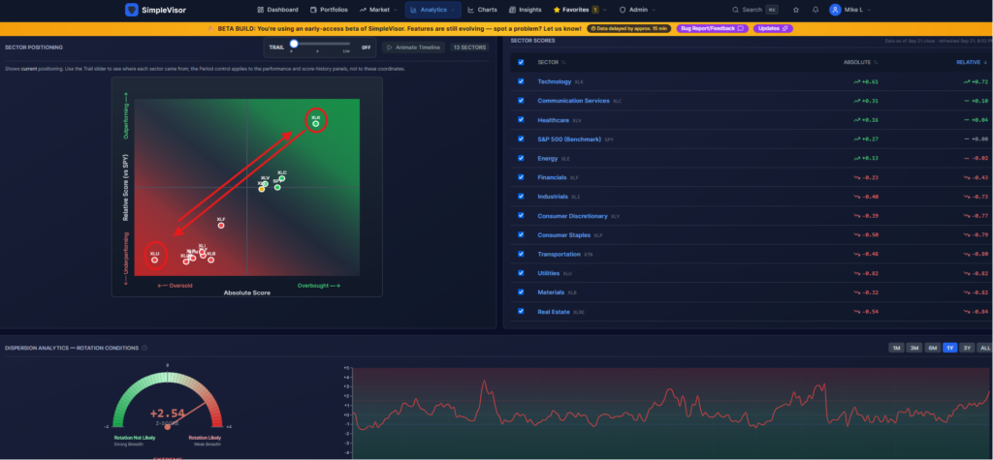Select the XLU dot on the scatter chart
Viewport: 993px width, 460px height.
point(154,260)
